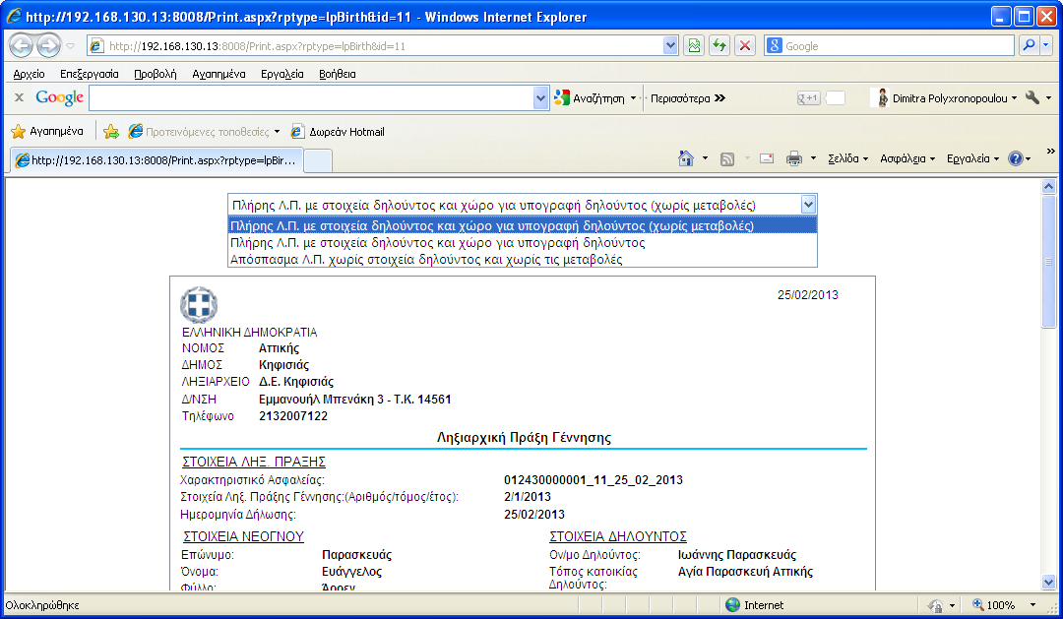Click the Google Toolbar search field
The image size is (1063, 619).
pos(311,97)
